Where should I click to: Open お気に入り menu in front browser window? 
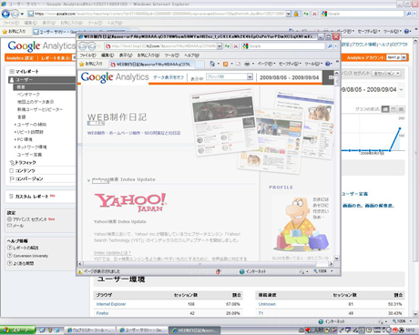[148, 56]
